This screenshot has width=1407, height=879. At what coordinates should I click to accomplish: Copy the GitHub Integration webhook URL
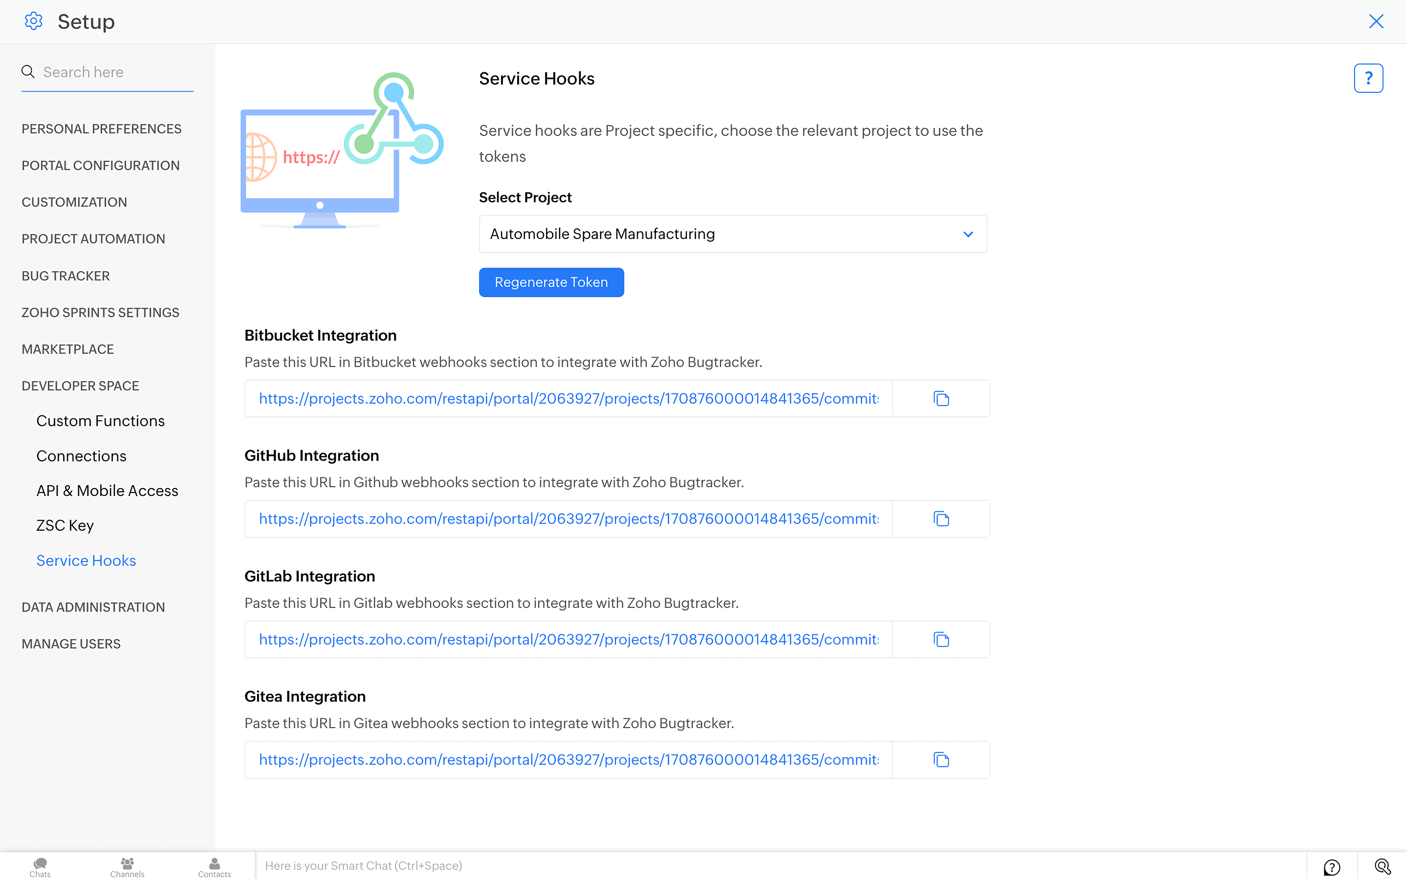941,519
